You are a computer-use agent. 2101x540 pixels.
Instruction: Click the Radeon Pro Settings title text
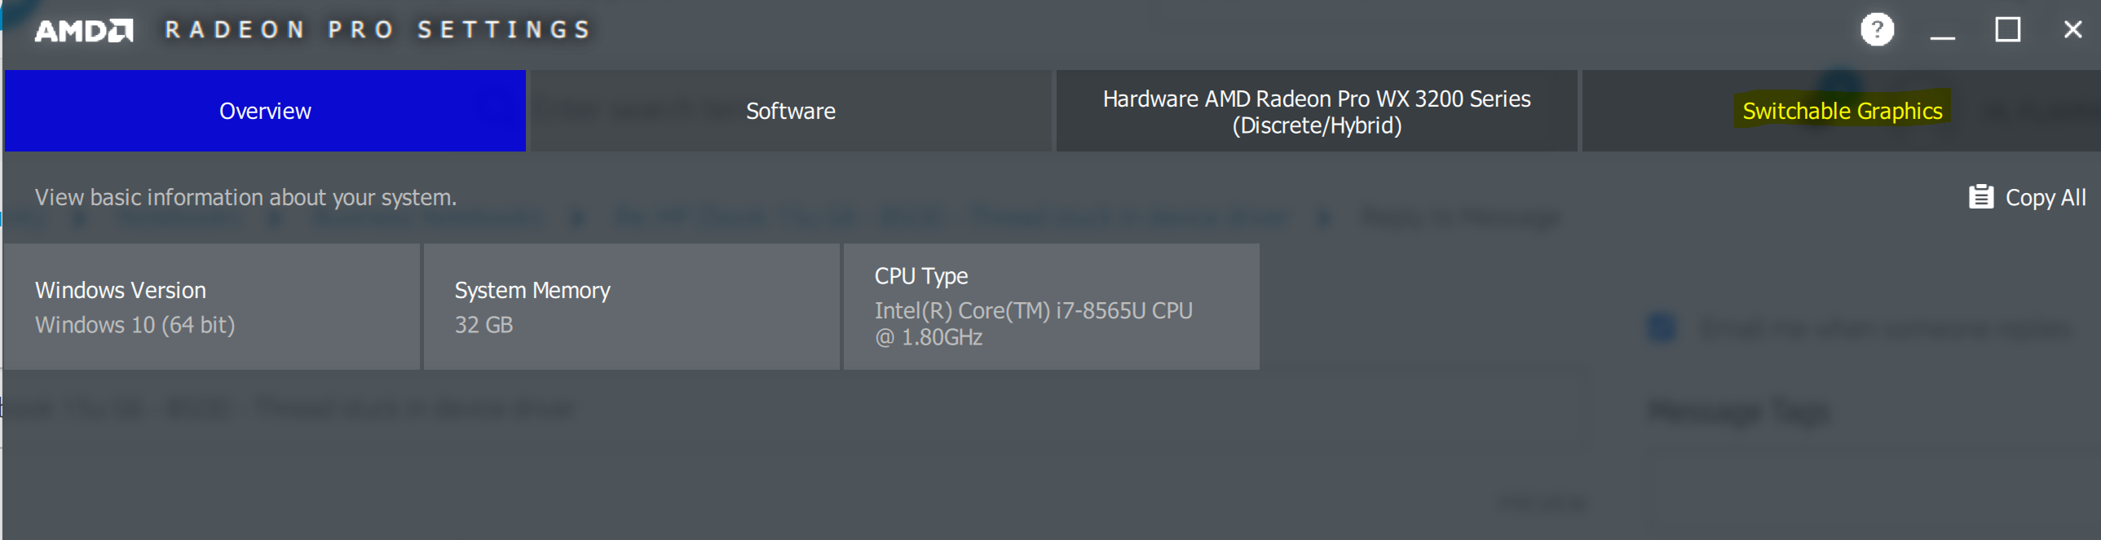378,30
